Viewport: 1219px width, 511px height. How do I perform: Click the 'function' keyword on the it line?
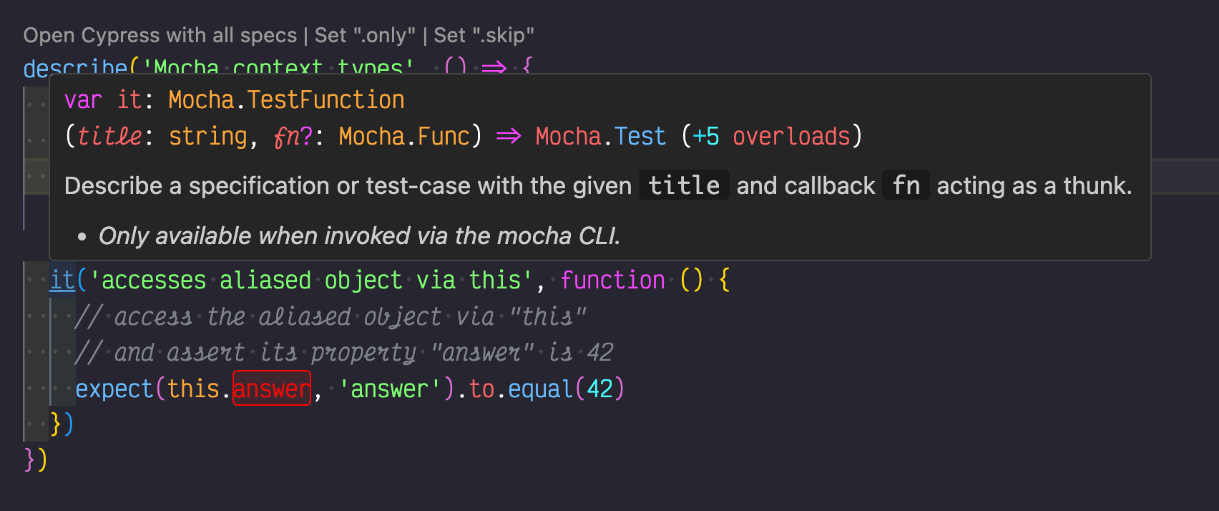click(x=612, y=280)
